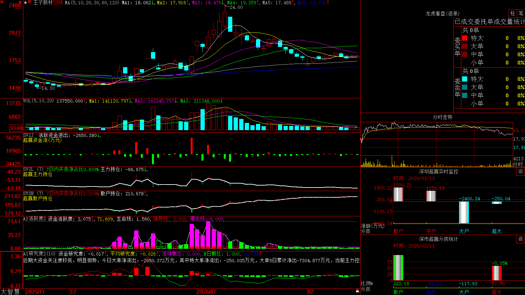Click dark red 中单 swatch in 委买单
This screenshot has height=295, width=525.
tap(465, 54)
